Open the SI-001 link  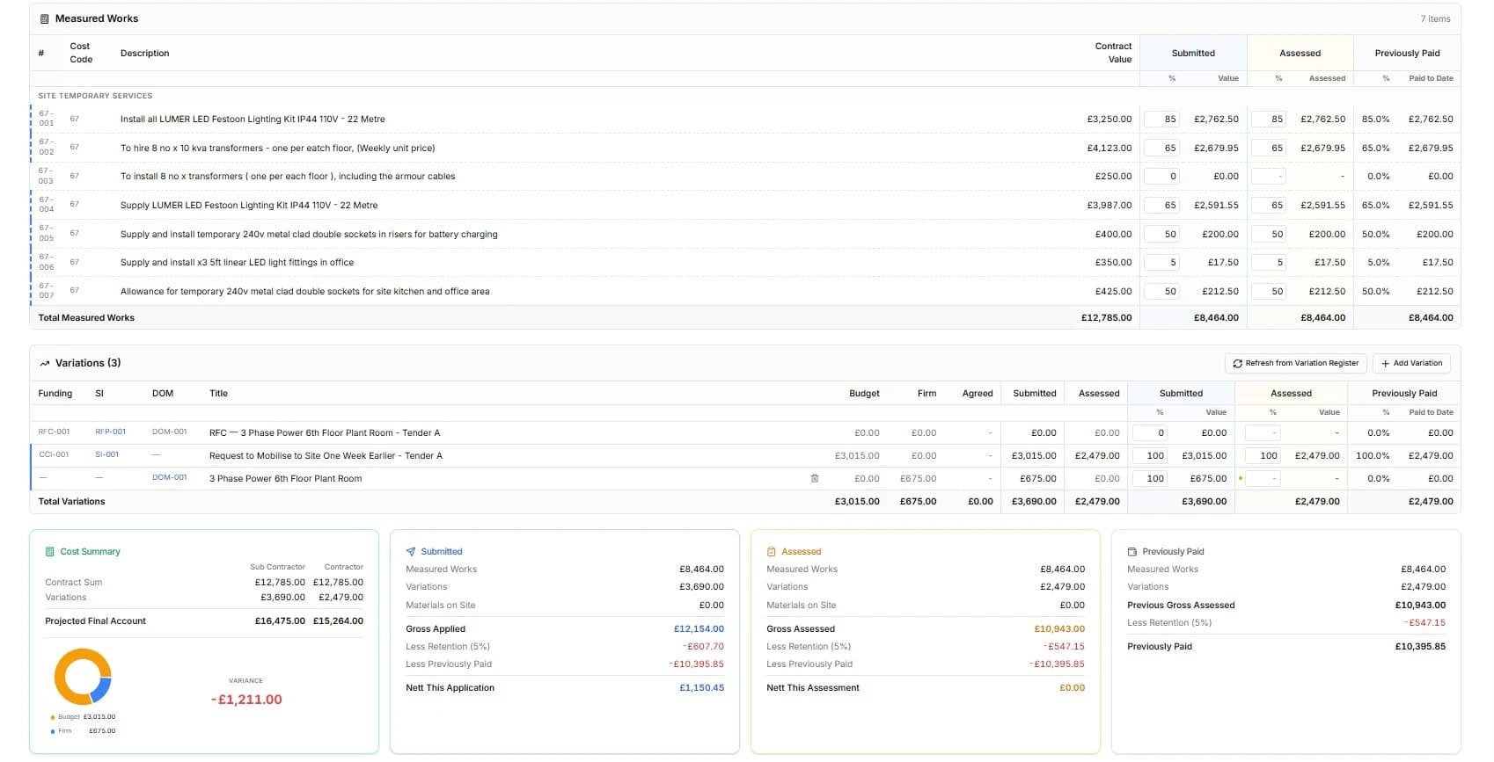click(106, 455)
